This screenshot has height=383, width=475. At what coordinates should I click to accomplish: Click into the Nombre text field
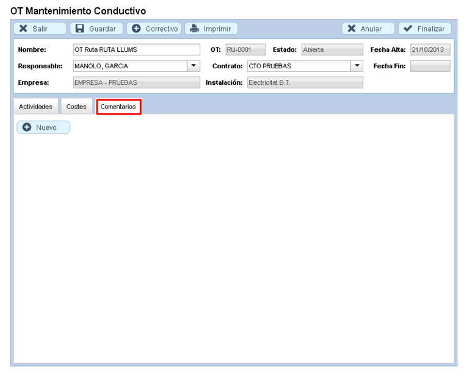point(136,50)
